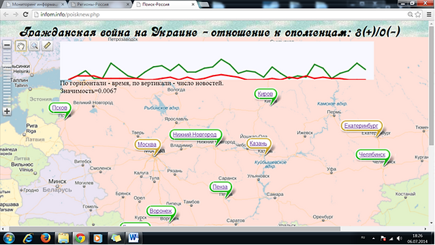This screenshot has width=435, height=245.
Task: Open the Псков map marker link
Action: (60, 108)
